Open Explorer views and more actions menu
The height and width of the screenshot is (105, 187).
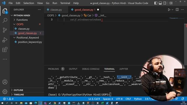coord(39,10)
